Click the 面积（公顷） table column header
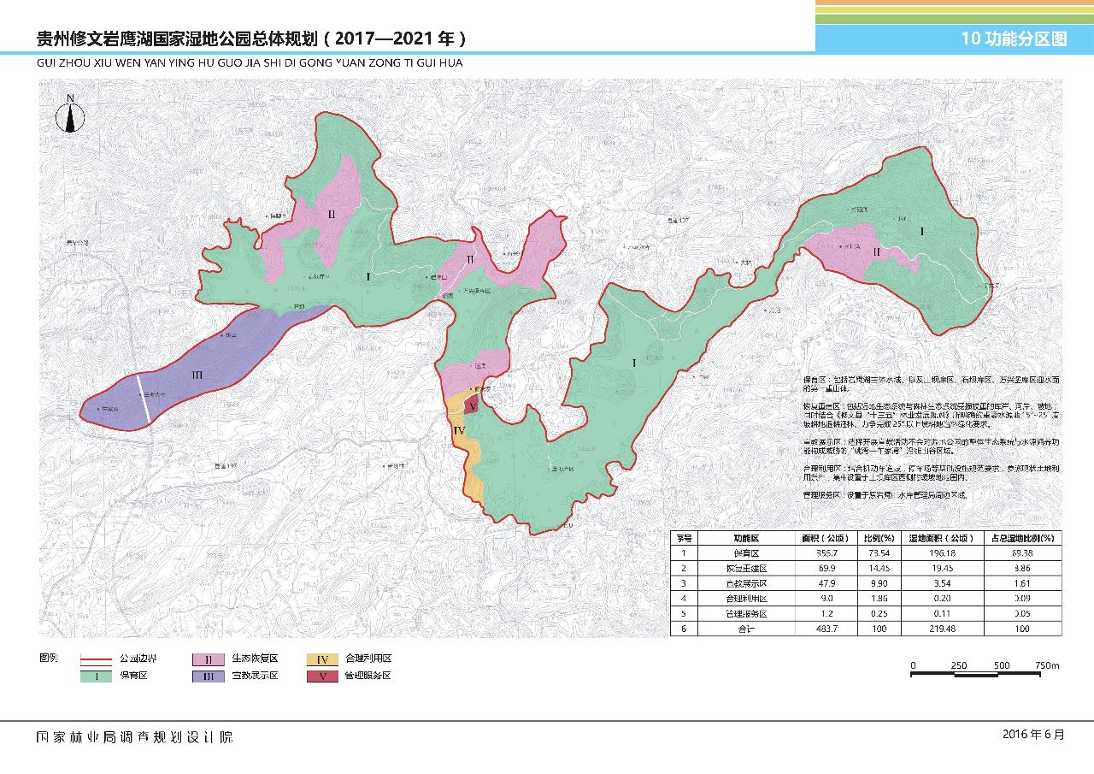The height and width of the screenshot is (774, 1094). pos(826,538)
